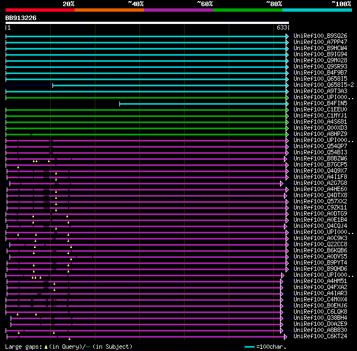Select the UniRef100_A8B830 label

coord(320,330)
